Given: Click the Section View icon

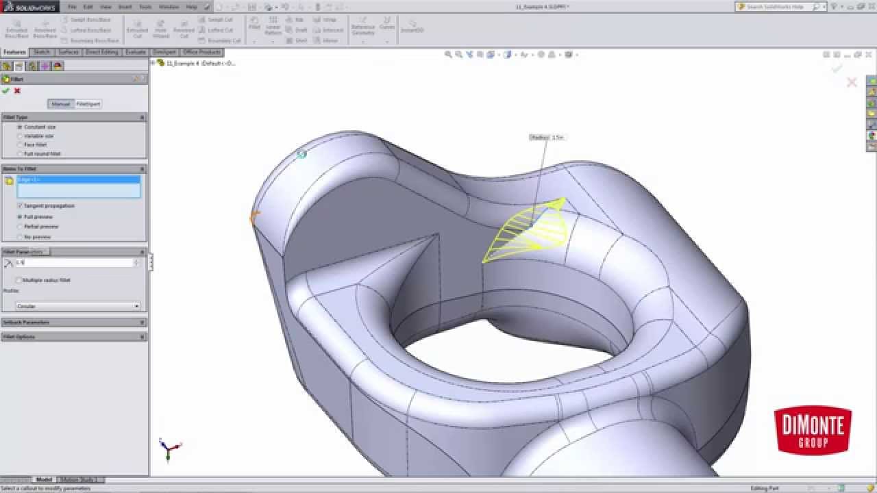Looking at the screenshot, I should coord(481,54).
